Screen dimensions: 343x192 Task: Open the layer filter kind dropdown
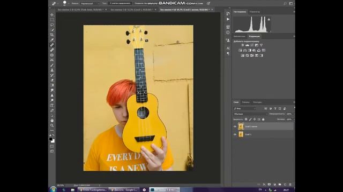[244, 108]
